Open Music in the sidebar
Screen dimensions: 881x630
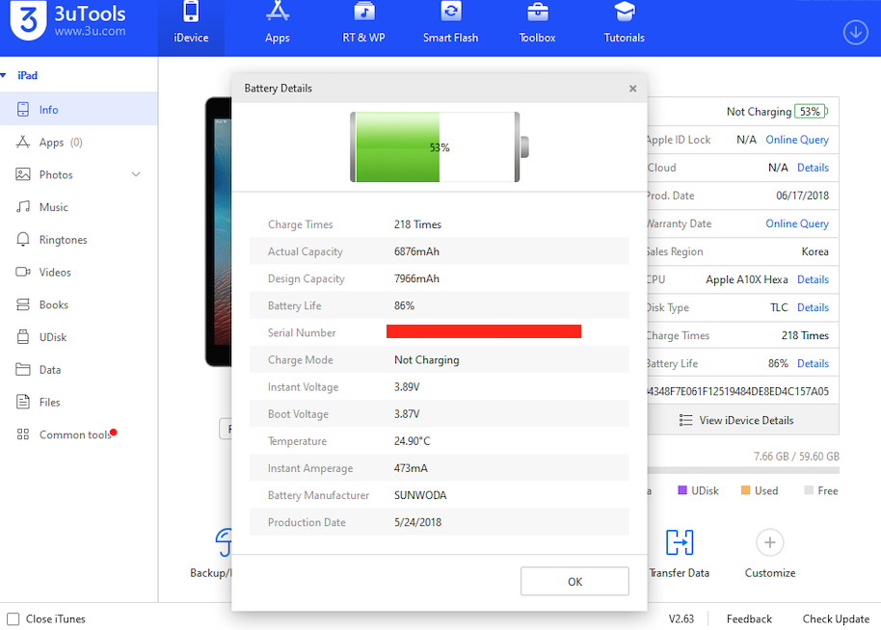coord(79,207)
